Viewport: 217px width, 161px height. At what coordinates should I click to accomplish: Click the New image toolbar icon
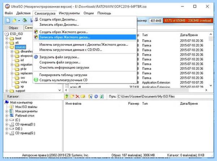pyautogui.click(x=8, y=21)
